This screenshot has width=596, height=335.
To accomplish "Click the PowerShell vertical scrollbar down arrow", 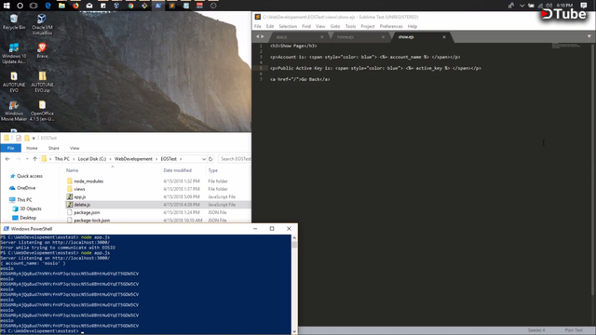I will [x=294, y=331].
